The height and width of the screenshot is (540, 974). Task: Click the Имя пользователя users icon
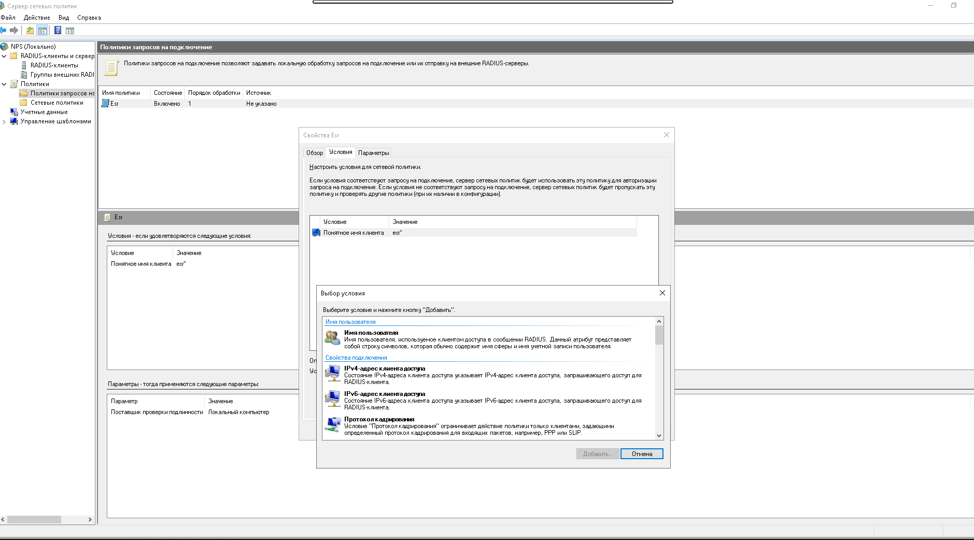(332, 338)
